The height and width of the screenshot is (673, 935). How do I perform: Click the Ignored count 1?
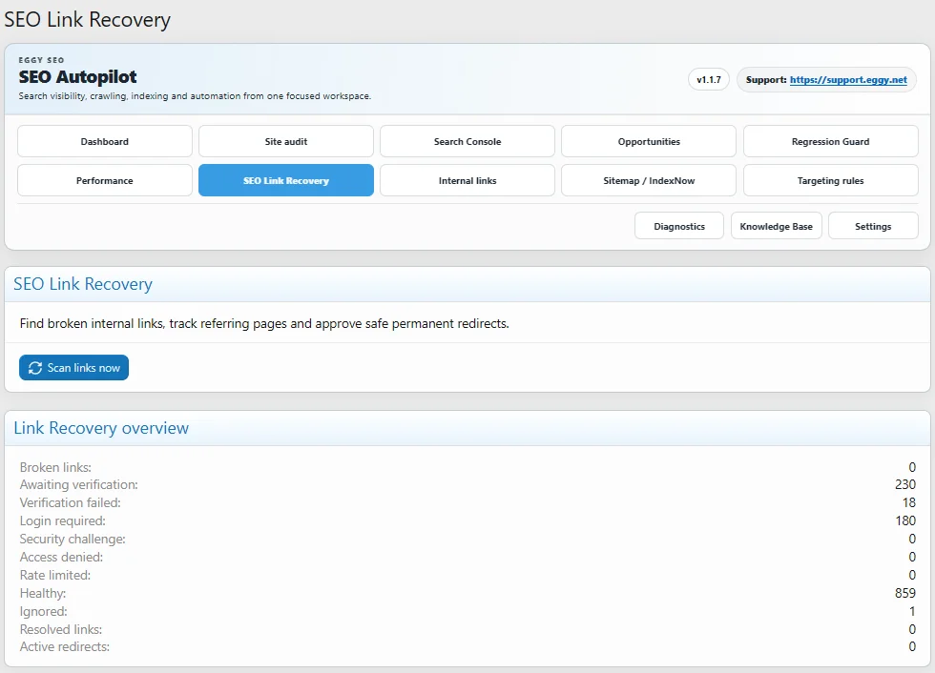[x=912, y=611]
